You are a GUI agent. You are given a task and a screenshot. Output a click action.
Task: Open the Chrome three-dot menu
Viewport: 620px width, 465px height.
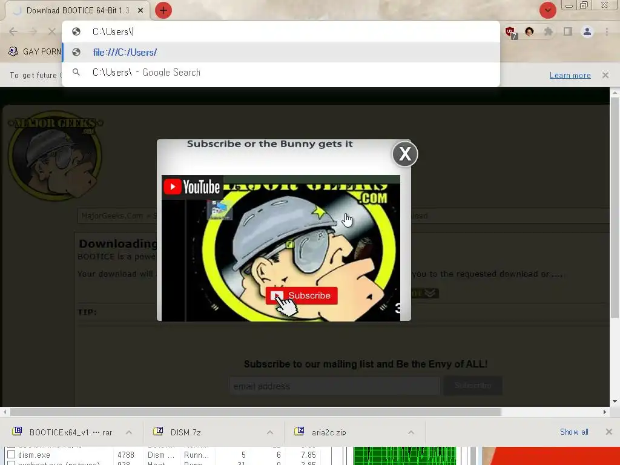pos(607,31)
